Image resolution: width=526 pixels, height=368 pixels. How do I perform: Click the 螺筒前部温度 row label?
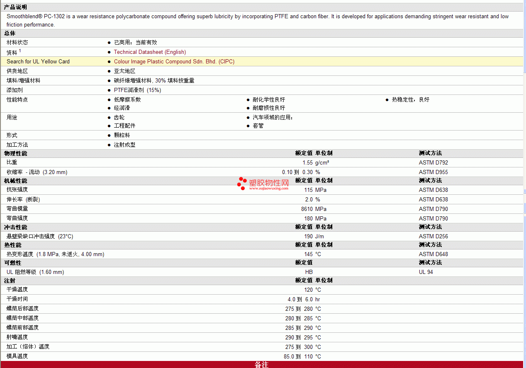pos(23,327)
